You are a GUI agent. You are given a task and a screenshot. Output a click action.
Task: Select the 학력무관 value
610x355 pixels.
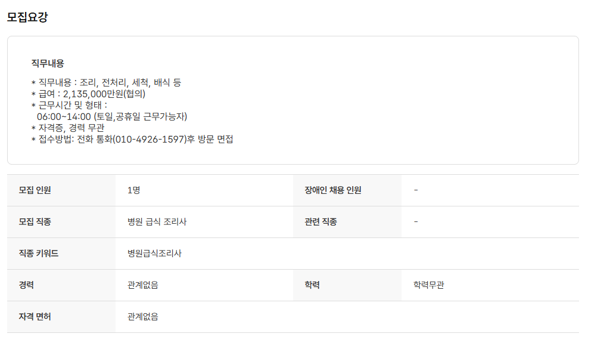point(428,285)
